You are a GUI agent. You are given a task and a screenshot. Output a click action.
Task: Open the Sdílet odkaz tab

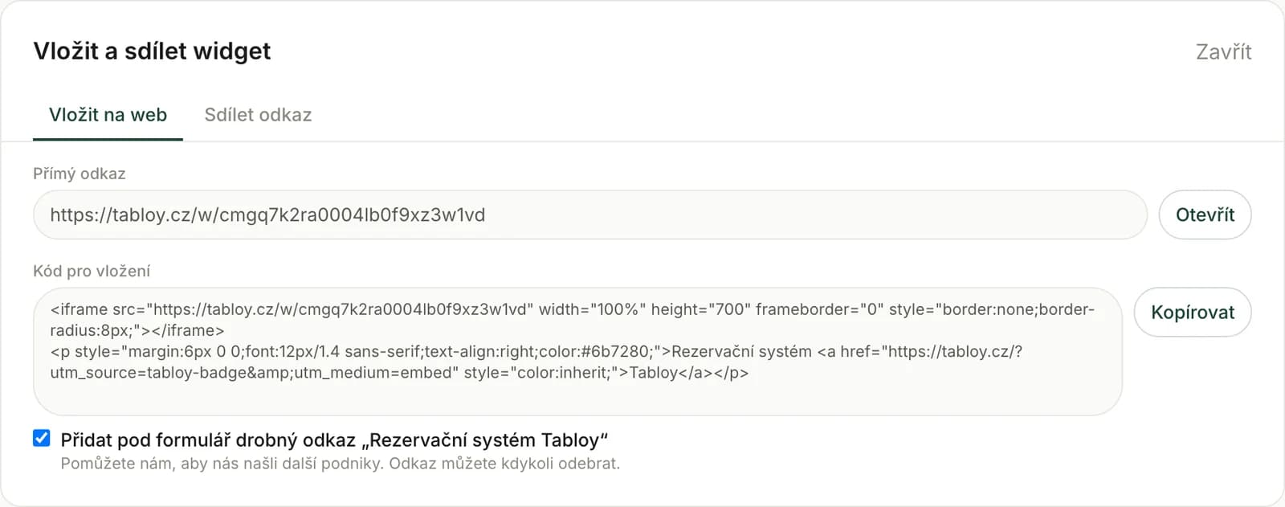click(258, 115)
